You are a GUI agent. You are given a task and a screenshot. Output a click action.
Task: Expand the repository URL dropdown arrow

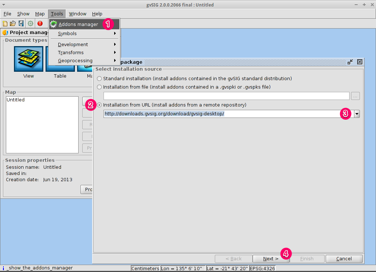coord(357,114)
